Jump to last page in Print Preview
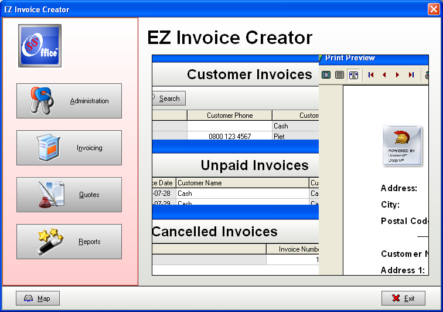 (x=411, y=75)
